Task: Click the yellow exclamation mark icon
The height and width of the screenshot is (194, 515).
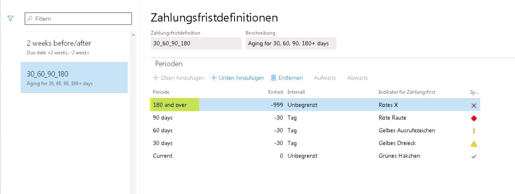Action: pos(474,131)
